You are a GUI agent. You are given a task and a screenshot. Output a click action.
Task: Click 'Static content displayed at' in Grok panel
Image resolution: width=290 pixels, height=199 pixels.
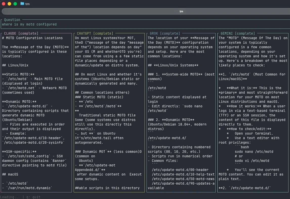[x=179, y=97]
